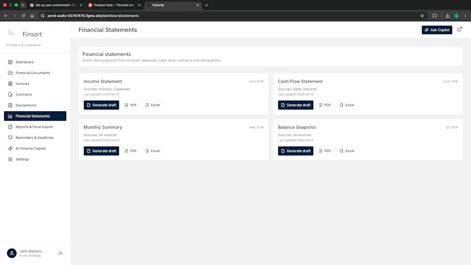Click the Reports export file icon
The height and width of the screenshot is (265, 471).
pos(10,127)
